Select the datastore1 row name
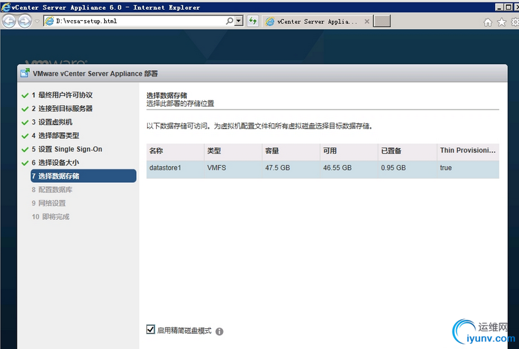 coord(165,168)
